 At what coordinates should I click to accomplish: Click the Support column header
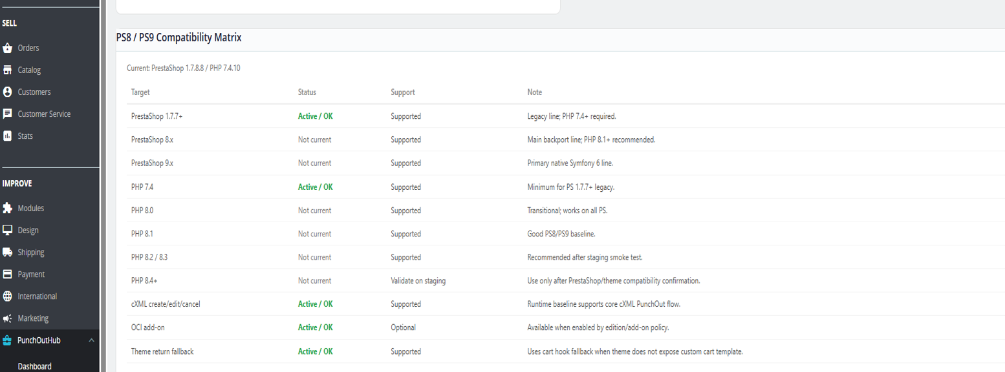coord(403,92)
